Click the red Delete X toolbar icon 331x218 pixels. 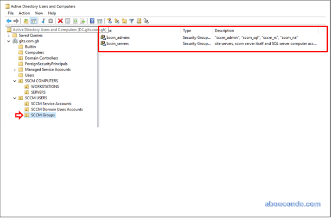60,21
